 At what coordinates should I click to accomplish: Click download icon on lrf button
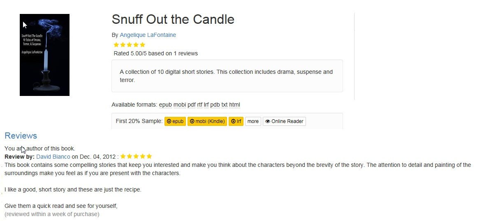(x=233, y=121)
